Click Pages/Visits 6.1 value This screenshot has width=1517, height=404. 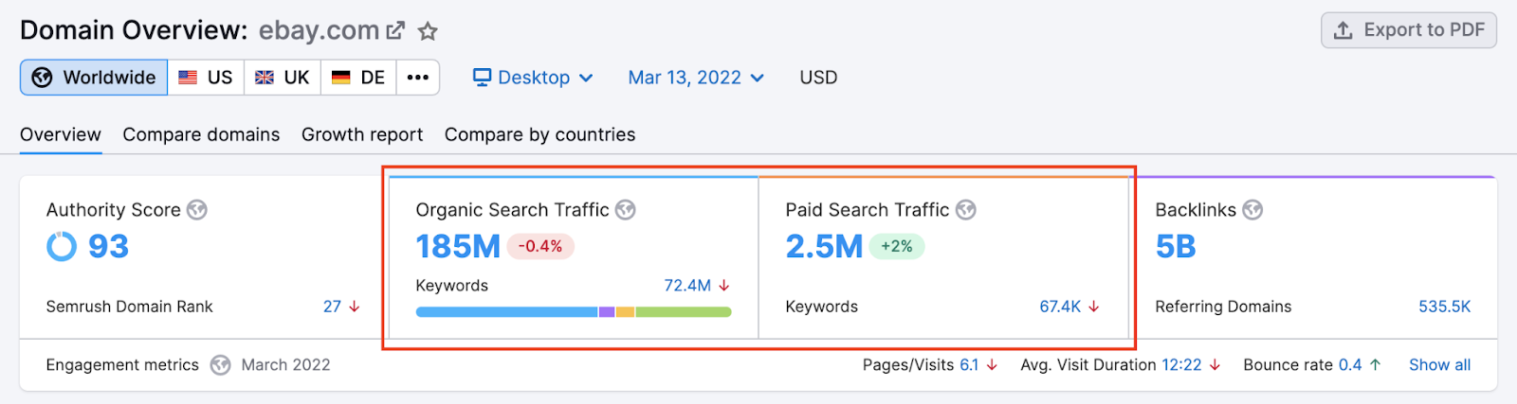point(969,365)
